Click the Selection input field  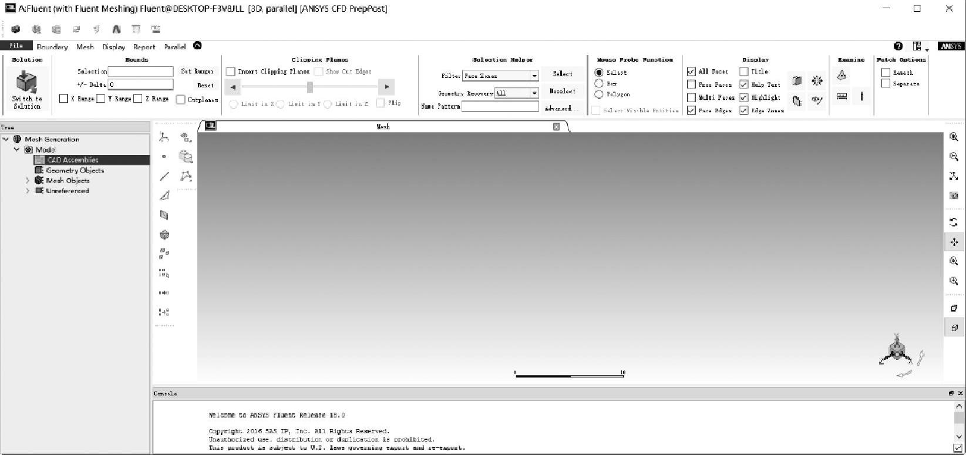[140, 72]
